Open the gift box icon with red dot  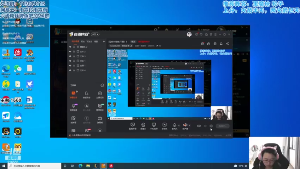[x=202, y=44]
